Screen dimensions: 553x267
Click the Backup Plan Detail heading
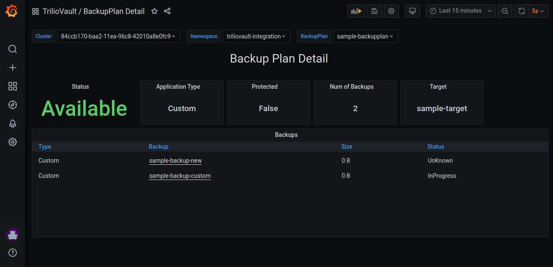[279, 58]
